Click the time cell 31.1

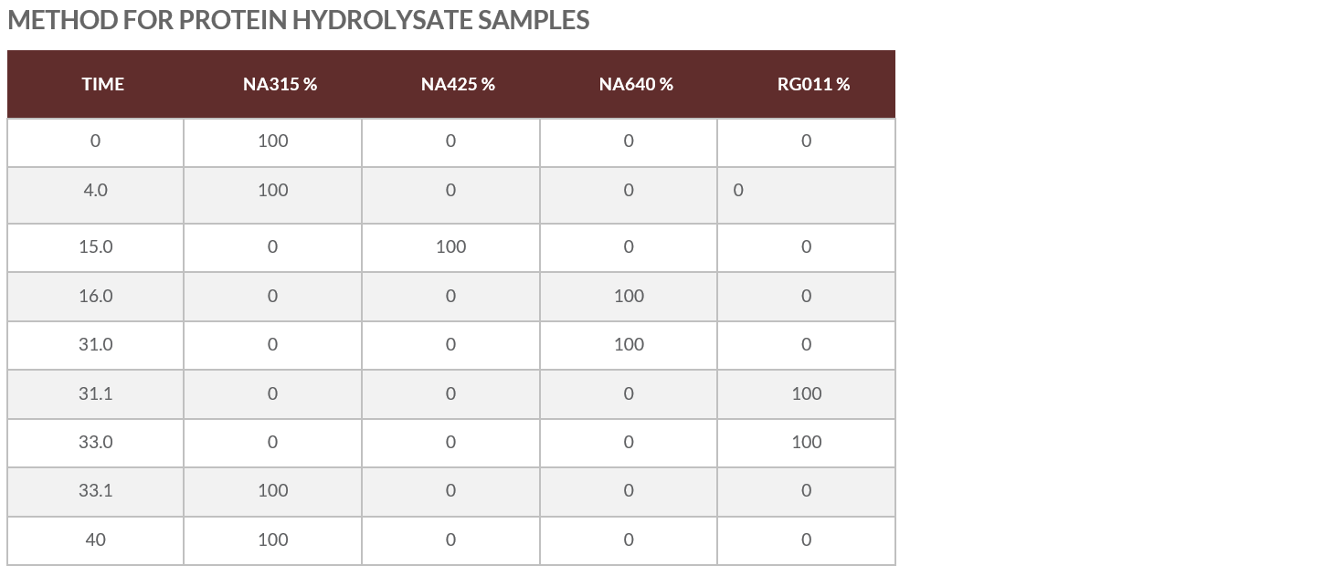point(95,393)
